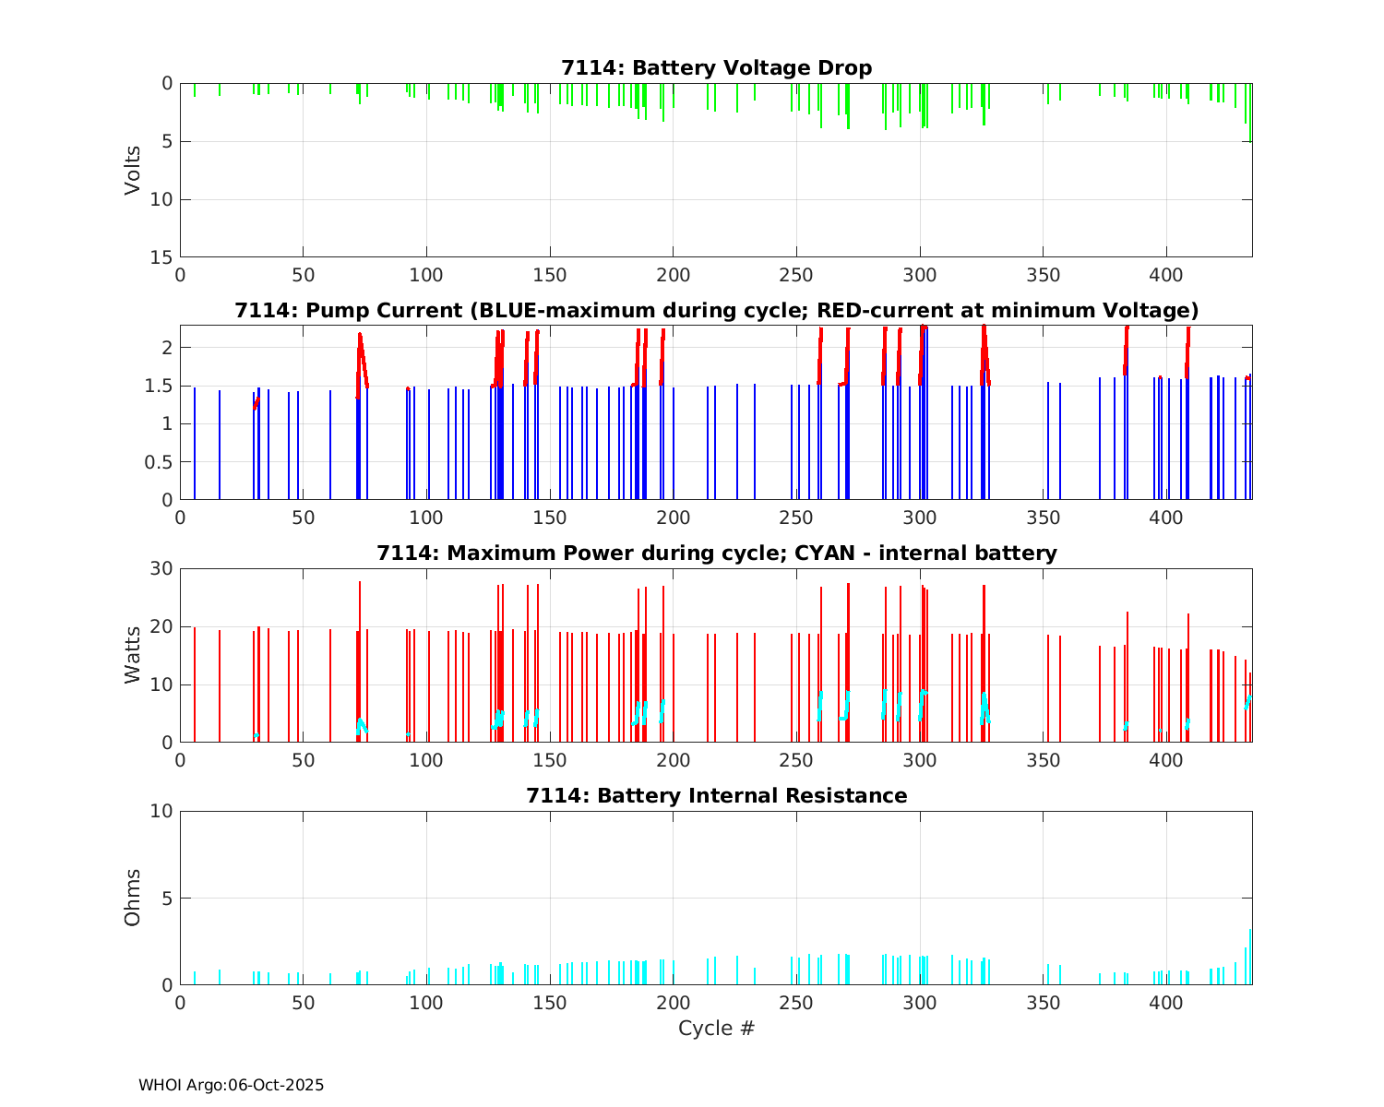This screenshot has height=1107, width=1384.
Task: Click the Volts y-axis label
Action: click(133, 170)
